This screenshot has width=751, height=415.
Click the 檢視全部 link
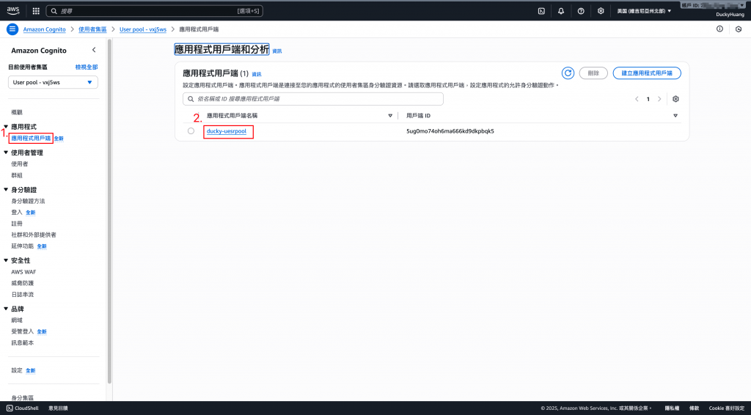tap(87, 67)
